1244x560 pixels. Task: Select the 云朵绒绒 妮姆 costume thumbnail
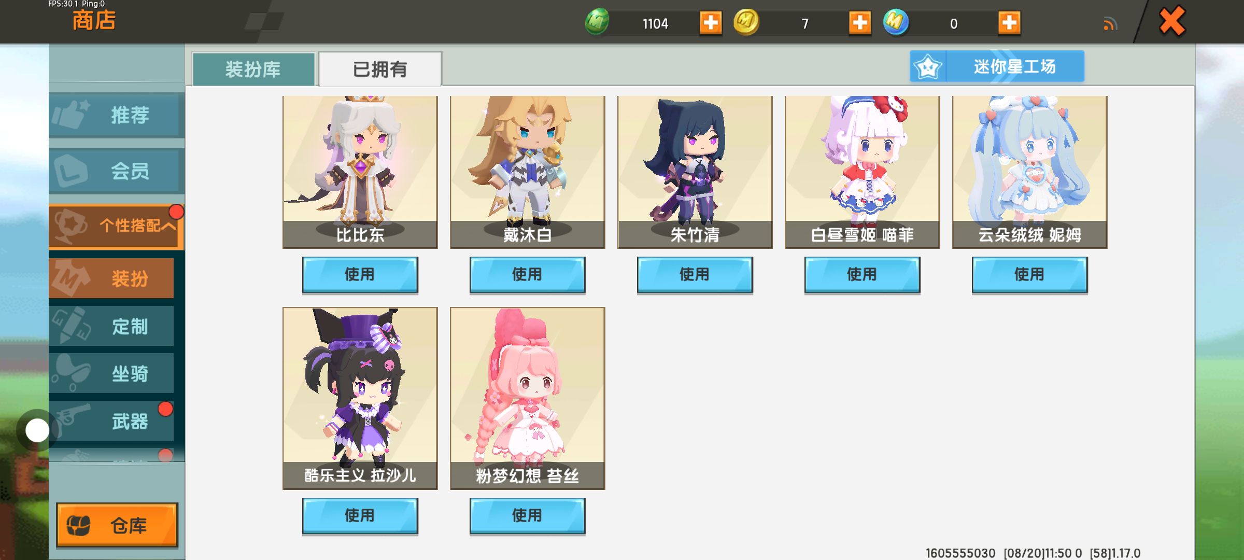click(1030, 172)
